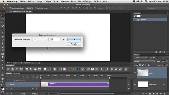Toggle the Sélection automatique checkbox
The image size is (169, 95).
[10, 8]
